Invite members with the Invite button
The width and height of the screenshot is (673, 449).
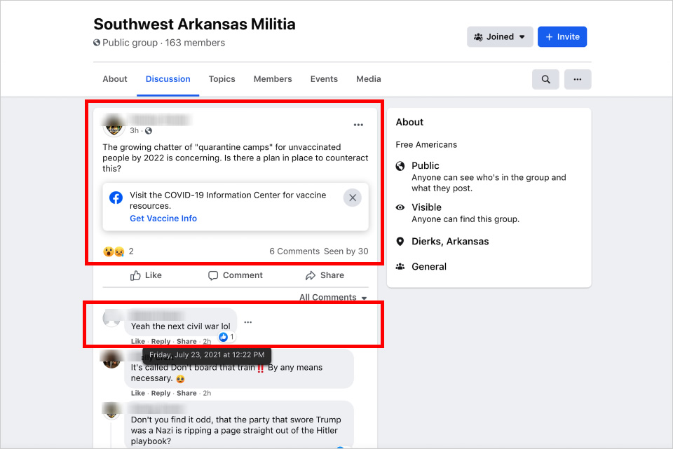point(562,37)
